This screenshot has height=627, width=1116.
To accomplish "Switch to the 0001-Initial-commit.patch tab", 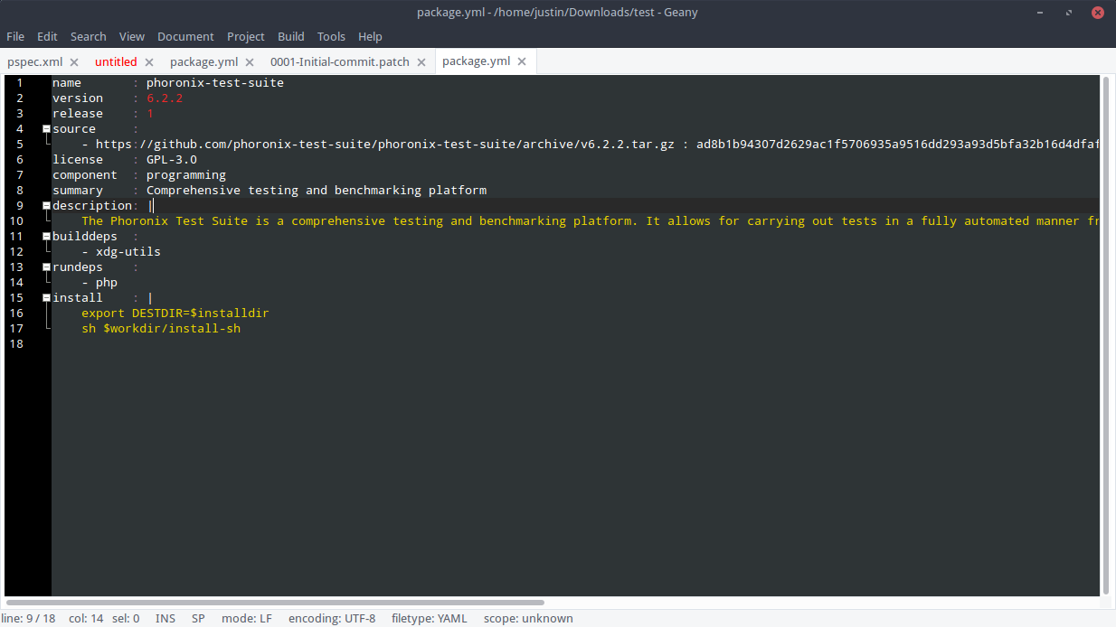I will [340, 62].
